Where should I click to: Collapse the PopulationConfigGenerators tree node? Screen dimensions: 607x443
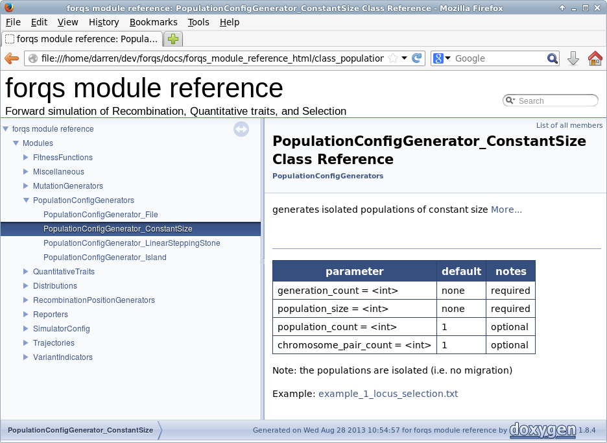(x=26, y=200)
